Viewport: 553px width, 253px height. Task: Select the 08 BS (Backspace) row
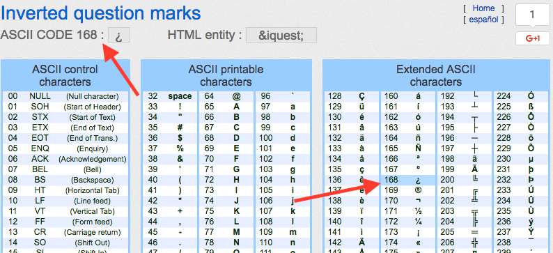click(x=65, y=180)
